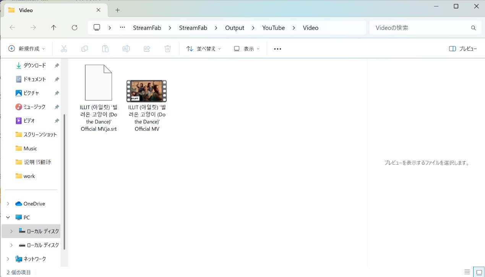Click the Video breadcrumb segment
Viewport: 485px width, 277px height.
(x=311, y=28)
